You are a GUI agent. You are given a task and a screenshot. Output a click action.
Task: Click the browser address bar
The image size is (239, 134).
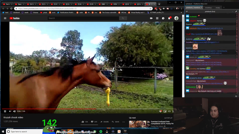83,9
